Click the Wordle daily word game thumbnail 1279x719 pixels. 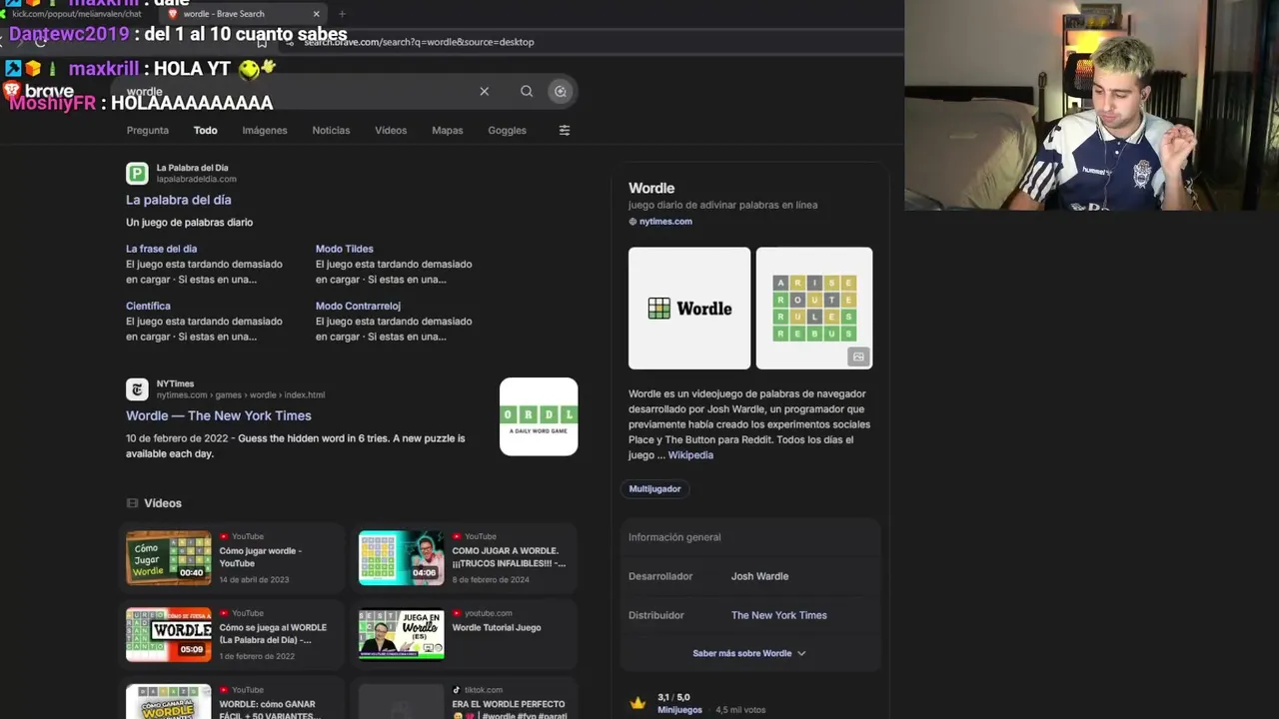[x=539, y=416]
